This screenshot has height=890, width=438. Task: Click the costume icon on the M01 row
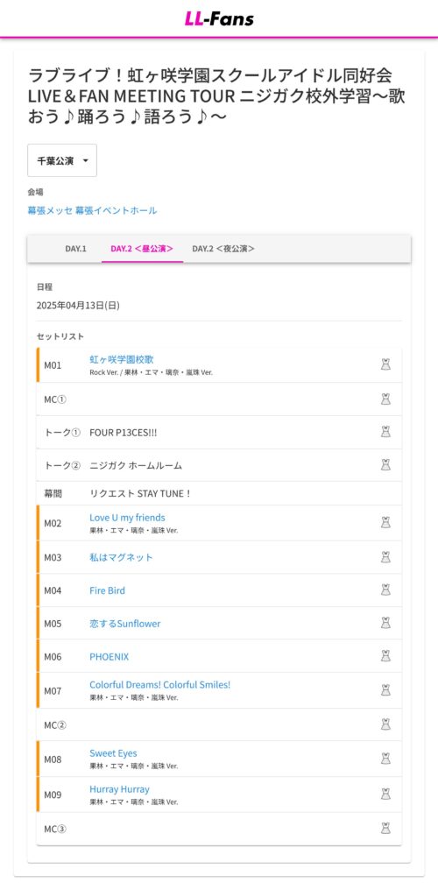pos(385,364)
